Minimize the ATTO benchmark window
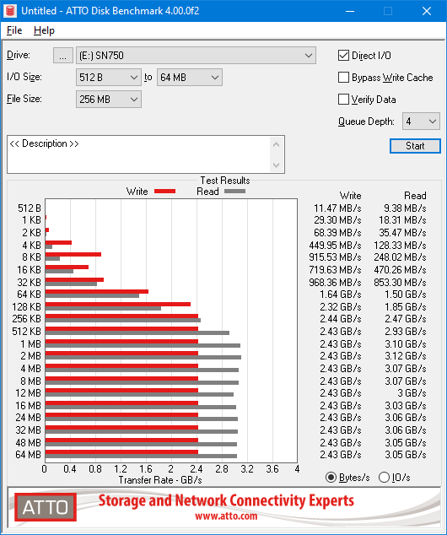 click(x=350, y=11)
